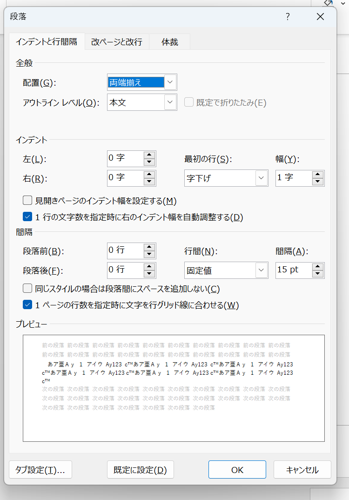This screenshot has height=500, width=349.
Task: Click the タブ設定 button
Action: [40, 470]
